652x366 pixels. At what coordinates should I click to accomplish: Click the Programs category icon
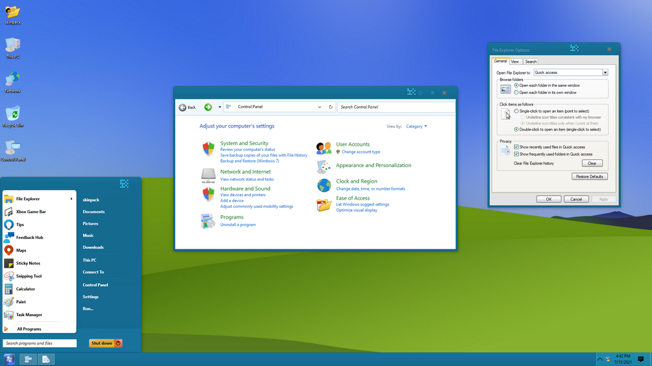tap(208, 221)
